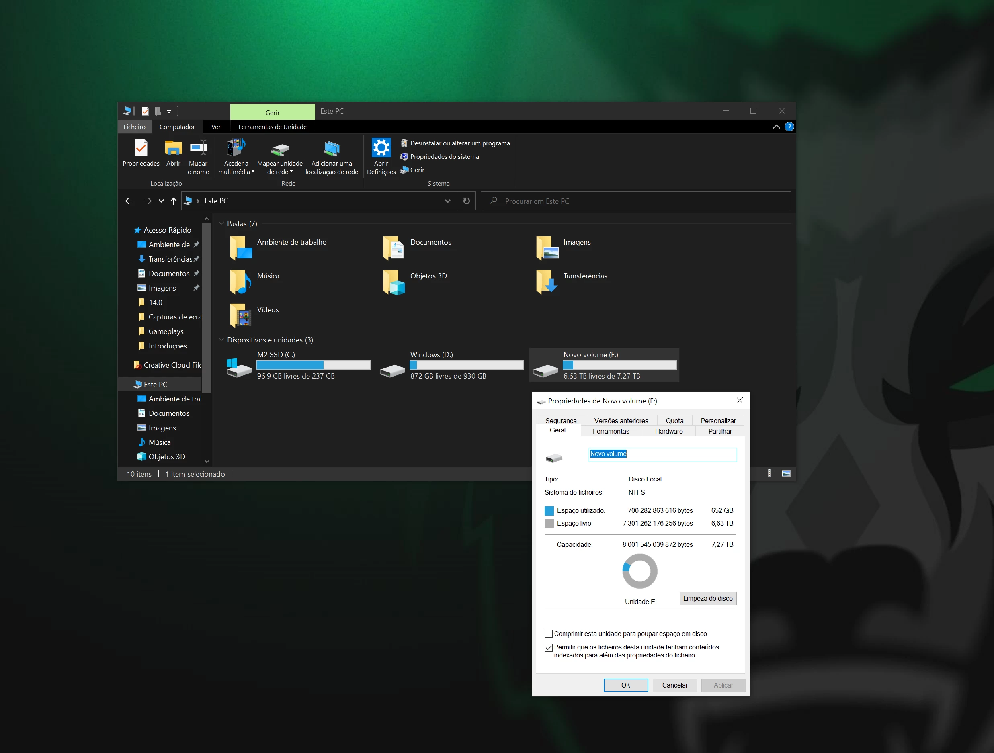Click the Propriedades ribbon icon
The width and height of the screenshot is (994, 753).
point(141,148)
